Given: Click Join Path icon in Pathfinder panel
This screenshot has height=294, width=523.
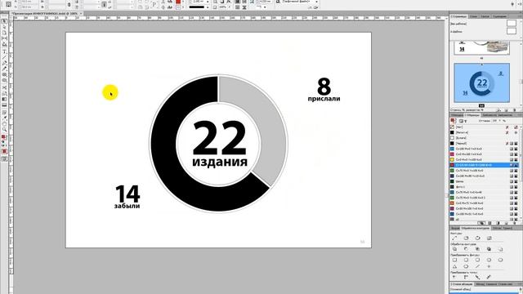Looking at the screenshot, I should coord(454,238).
